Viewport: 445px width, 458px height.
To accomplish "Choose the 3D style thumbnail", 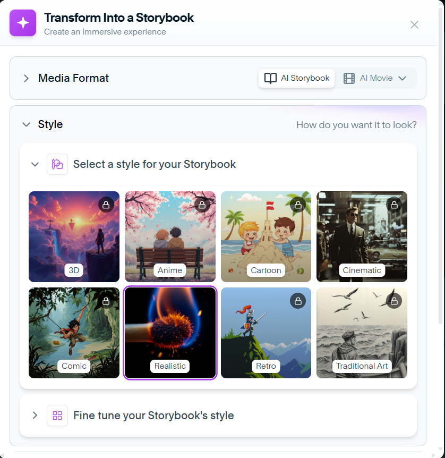I will click(x=74, y=236).
